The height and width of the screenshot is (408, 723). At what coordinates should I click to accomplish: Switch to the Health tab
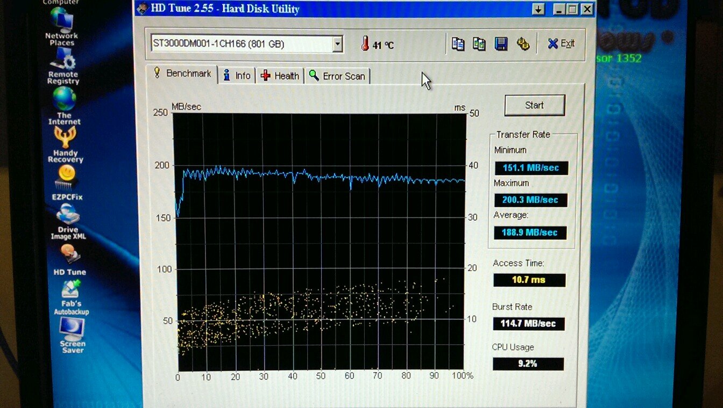280,76
